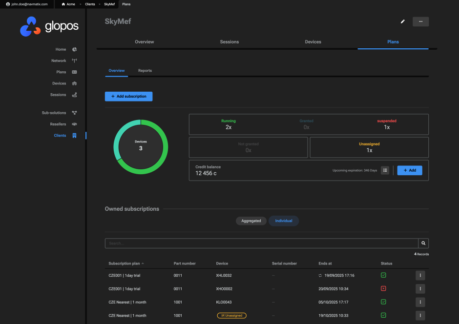Click the Clients building icon in sidebar
The height and width of the screenshot is (324, 459).
click(74, 136)
